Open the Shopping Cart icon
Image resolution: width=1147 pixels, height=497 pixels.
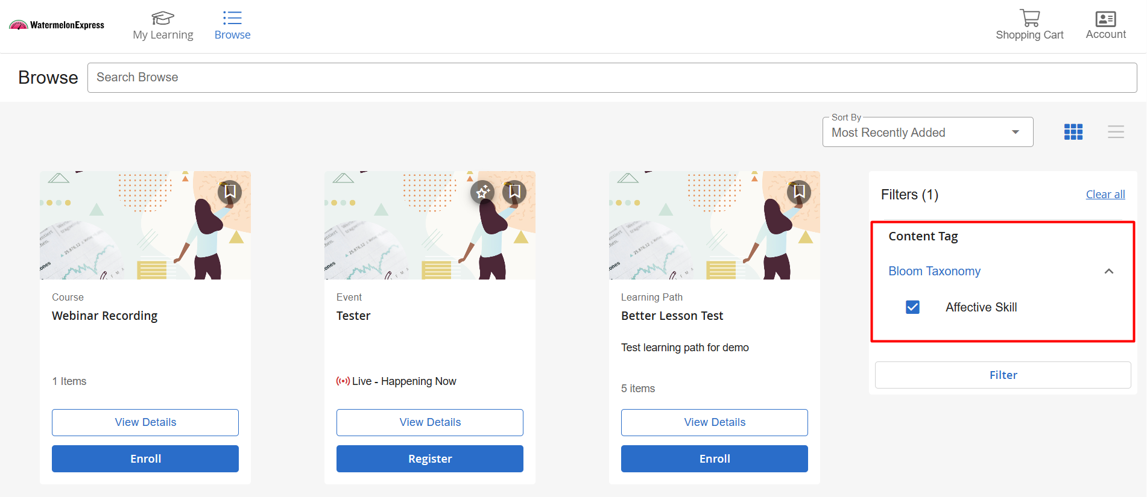[1029, 18]
